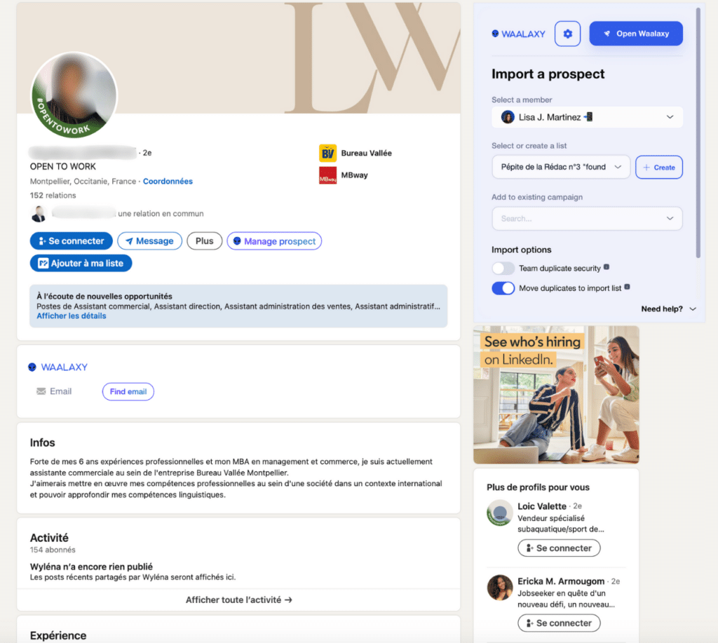
Task: Open the MBway link
Action: (354, 175)
